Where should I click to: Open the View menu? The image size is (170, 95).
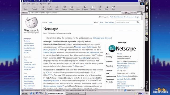click(33, 4)
